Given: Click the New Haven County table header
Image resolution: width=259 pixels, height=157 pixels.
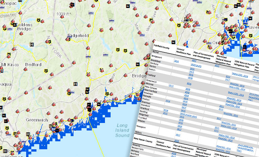Looking at the screenshot, I should (143, 140).
